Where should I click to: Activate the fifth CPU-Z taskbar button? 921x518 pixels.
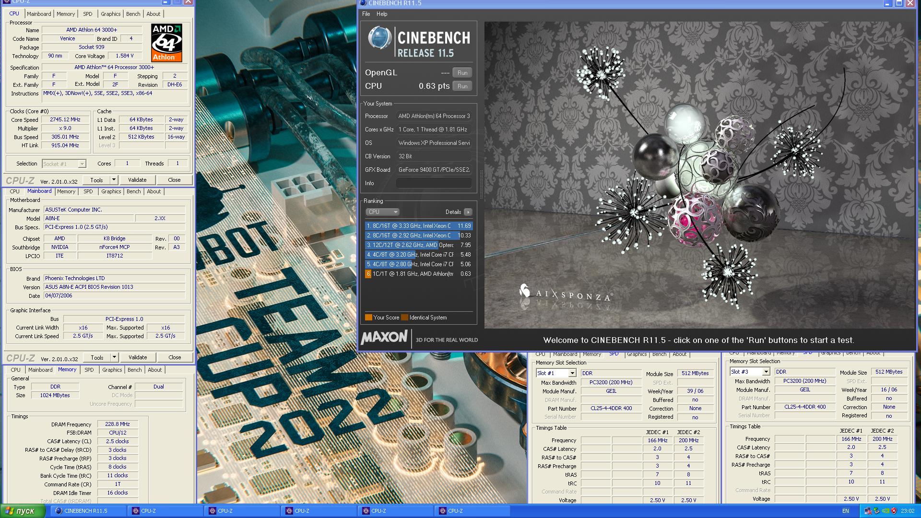(472, 511)
